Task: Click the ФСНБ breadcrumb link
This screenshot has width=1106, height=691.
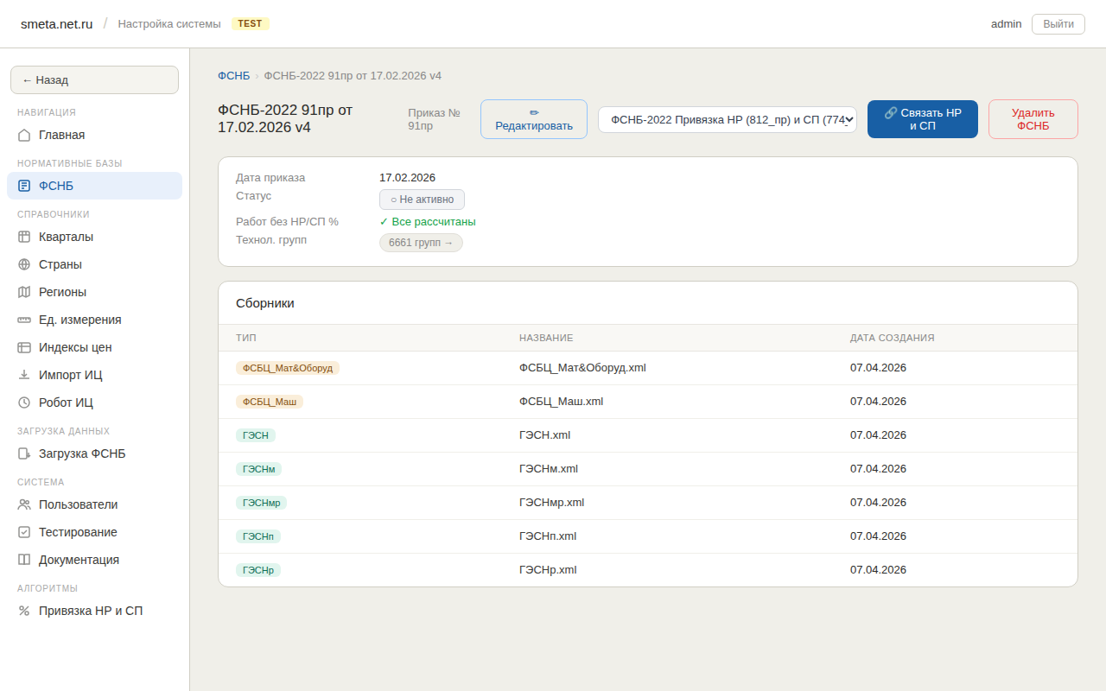Action: [233, 76]
